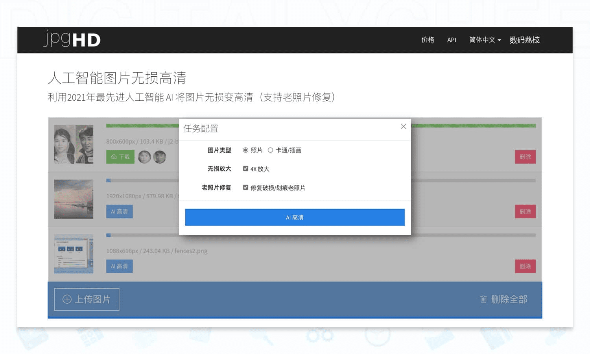The image size is (590, 354).
Task: Click AI 高清 button for fences2.png
Action: pyautogui.click(x=119, y=266)
